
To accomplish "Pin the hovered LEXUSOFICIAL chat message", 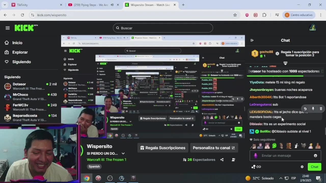I will pos(313,109).
